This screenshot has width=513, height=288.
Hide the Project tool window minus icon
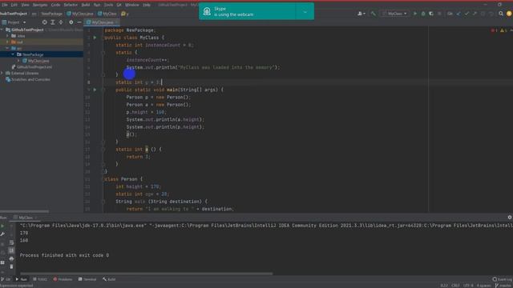[x=79, y=22]
